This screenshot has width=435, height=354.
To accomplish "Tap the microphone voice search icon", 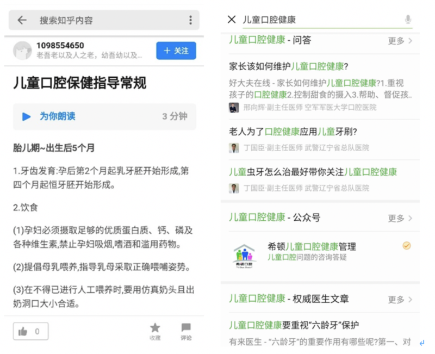I will coord(407,20).
